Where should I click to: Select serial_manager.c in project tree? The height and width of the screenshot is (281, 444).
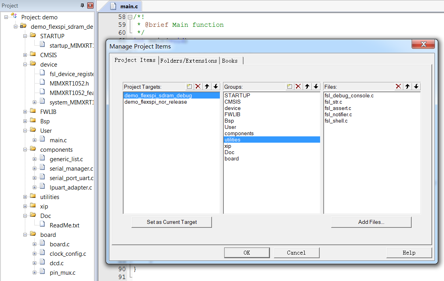(x=71, y=169)
